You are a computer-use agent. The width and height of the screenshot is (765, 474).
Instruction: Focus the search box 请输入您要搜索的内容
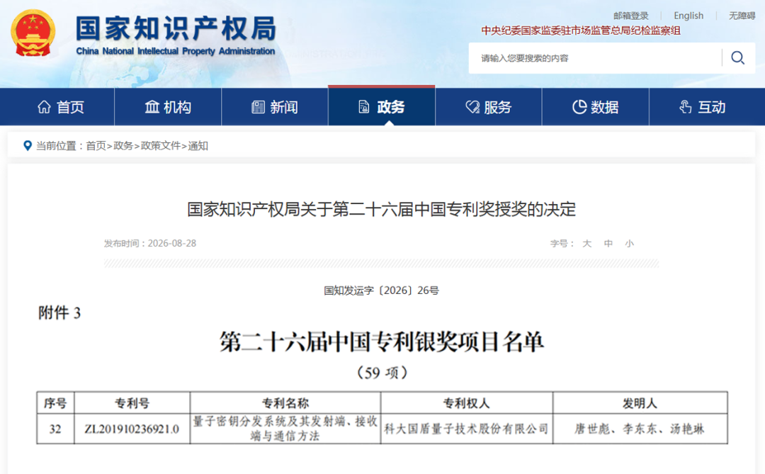click(x=595, y=58)
